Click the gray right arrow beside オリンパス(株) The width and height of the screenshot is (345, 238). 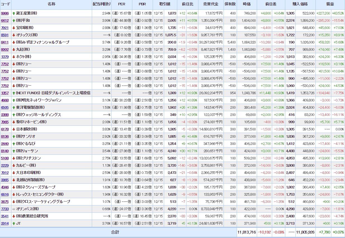pos(14,209)
